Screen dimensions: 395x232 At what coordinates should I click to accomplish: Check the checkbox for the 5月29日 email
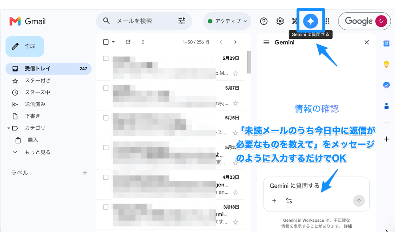(106, 58)
